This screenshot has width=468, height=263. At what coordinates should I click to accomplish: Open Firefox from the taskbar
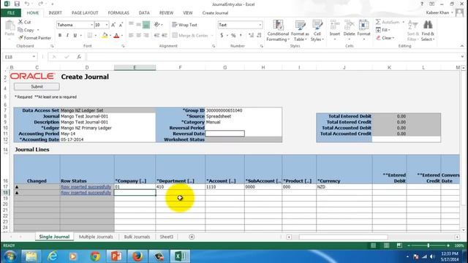137,256
